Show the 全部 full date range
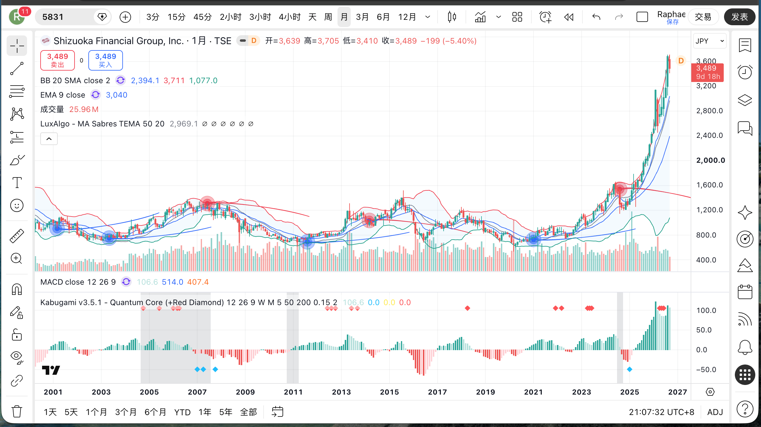This screenshot has width=761, height=427. [249, 412]
